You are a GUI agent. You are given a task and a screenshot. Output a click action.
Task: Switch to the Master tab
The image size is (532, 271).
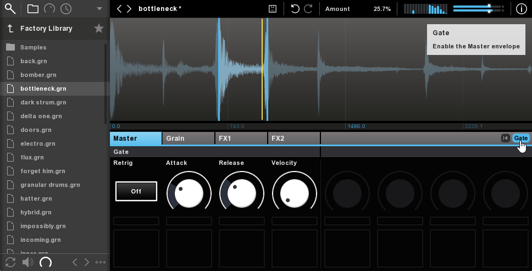pyautogui.click(x=136, y=139)
